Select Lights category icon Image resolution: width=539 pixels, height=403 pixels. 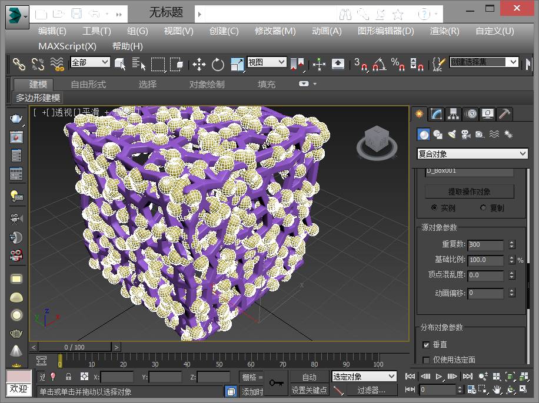[x=452, y=135]
